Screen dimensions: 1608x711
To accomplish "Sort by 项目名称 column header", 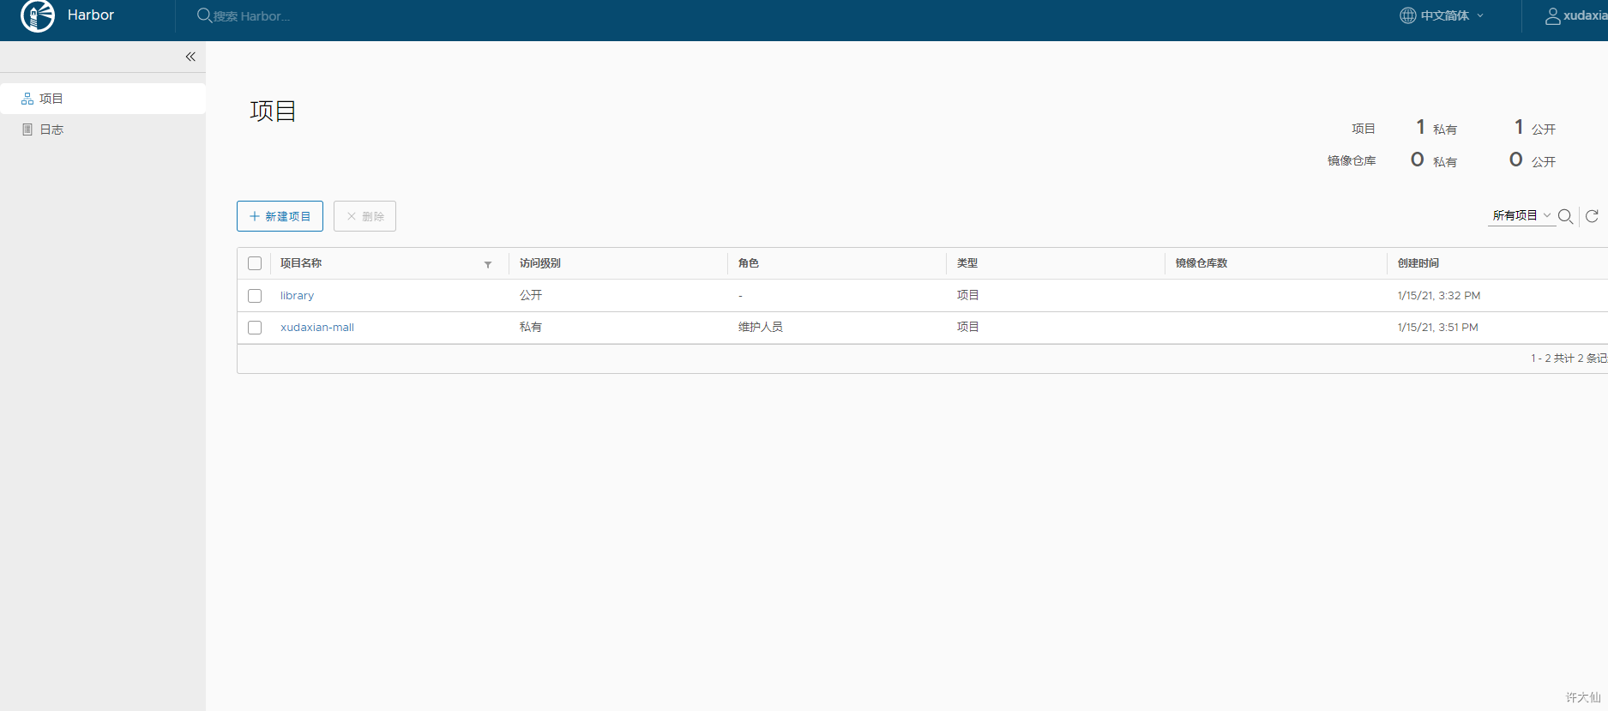I will 301,263.
